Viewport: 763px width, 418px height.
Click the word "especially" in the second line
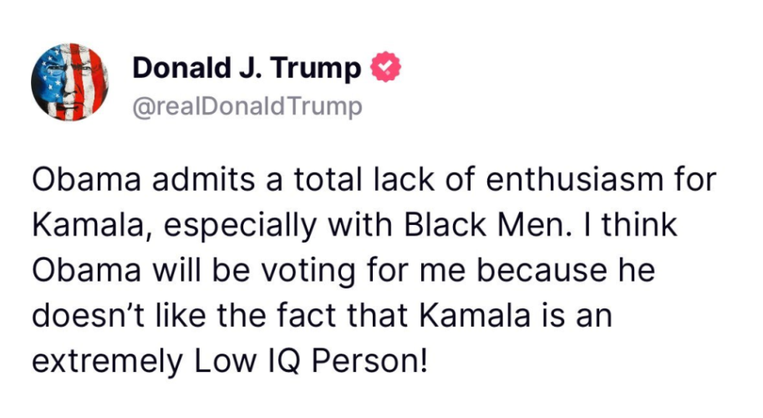click(239, 225)
